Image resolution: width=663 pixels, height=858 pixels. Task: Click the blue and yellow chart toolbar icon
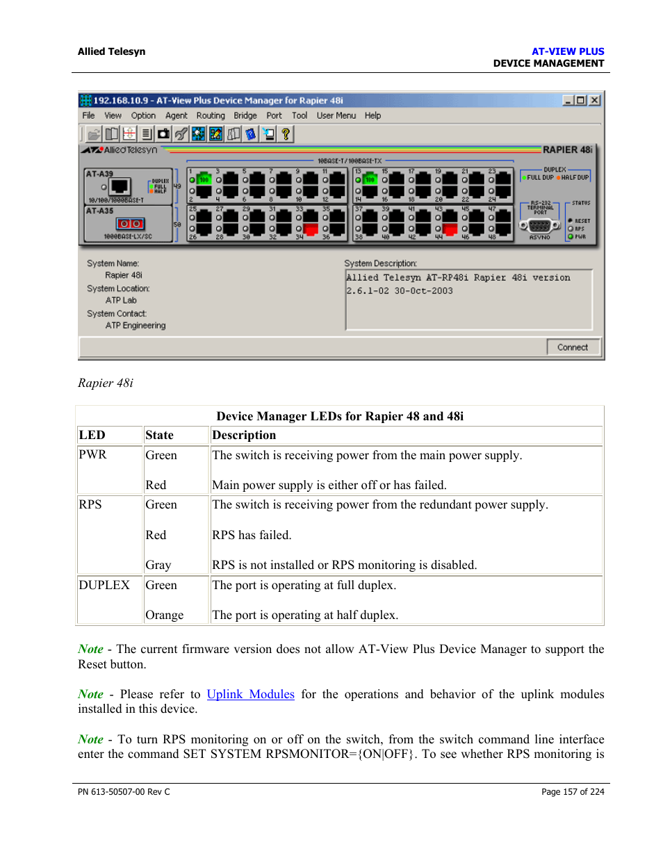point(215,134)
